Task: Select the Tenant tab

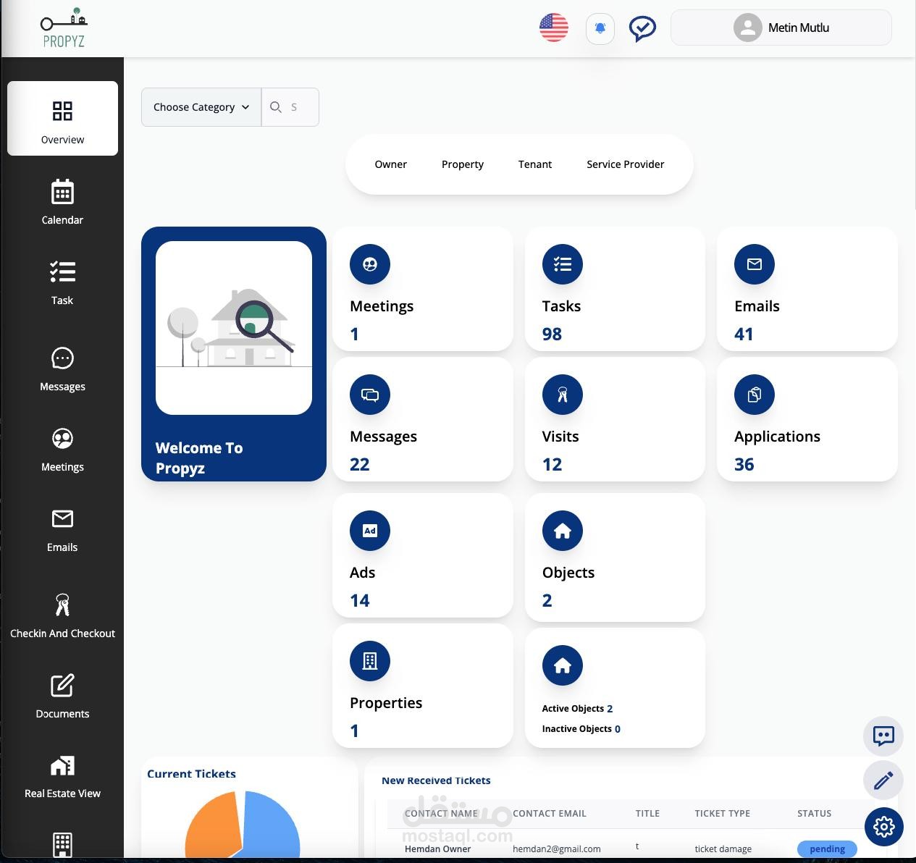Action: coord(534,164)
